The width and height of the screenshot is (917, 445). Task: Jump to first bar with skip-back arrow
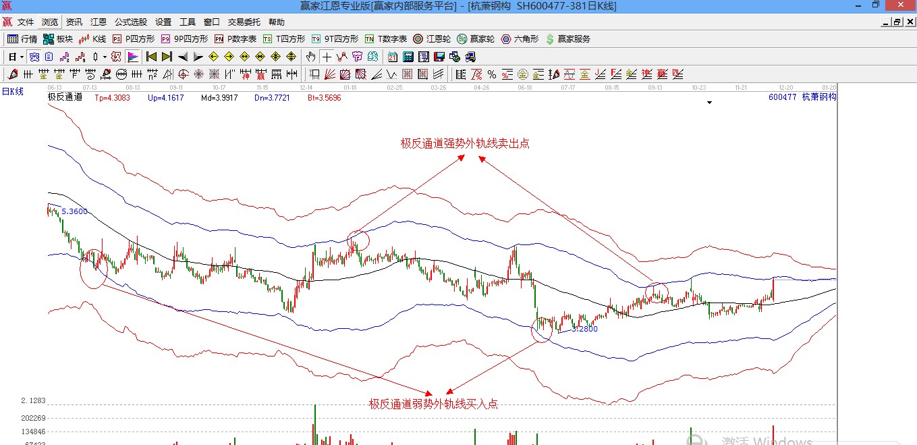pyautogui.click(x=151, y=57)
